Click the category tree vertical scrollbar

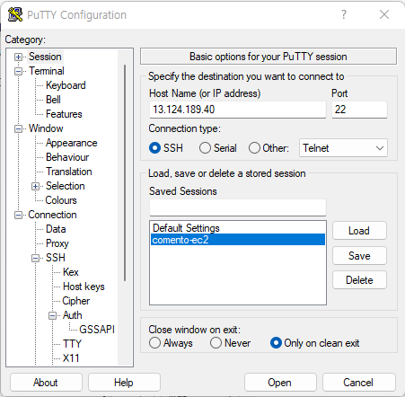tap(125, 173)
